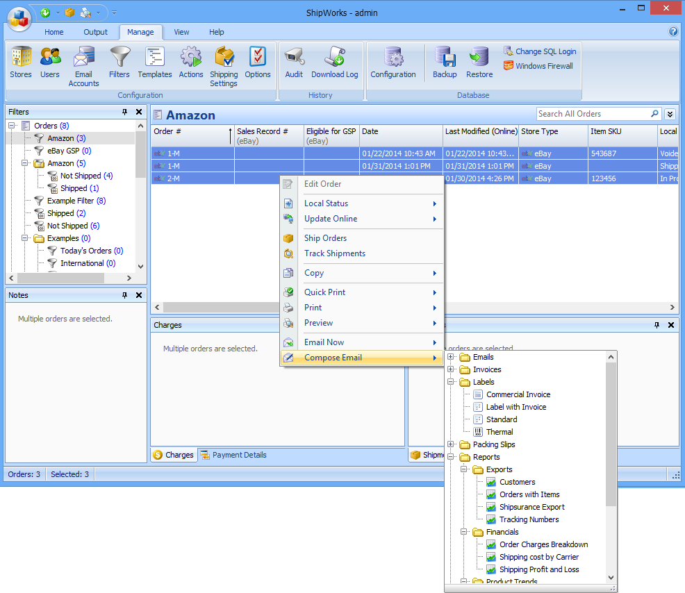685x593 pixels.
Task: Close the Notes panel
Action: 139,295
